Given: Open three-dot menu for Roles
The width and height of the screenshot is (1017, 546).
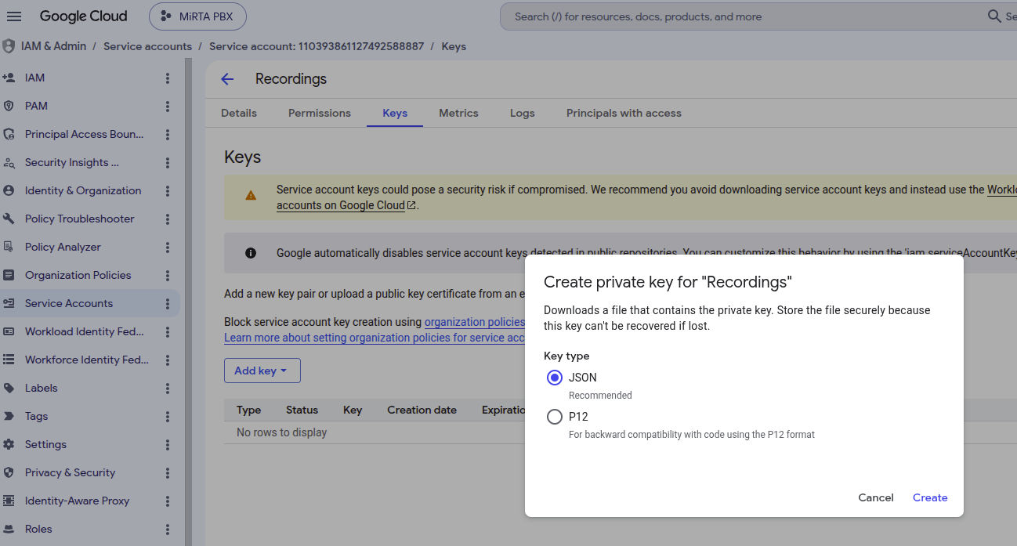Looking at the screenshot, I should point(167,530).
